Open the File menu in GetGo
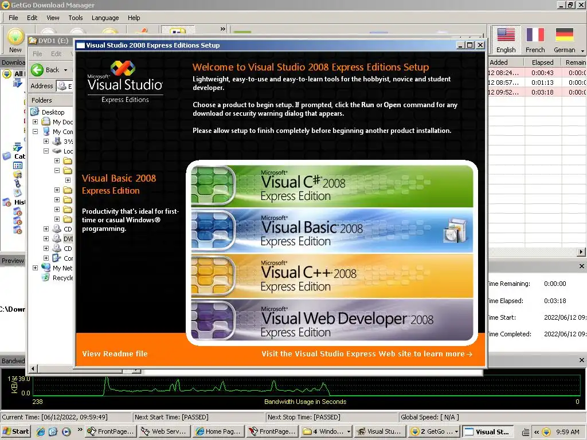 point(13,18)
